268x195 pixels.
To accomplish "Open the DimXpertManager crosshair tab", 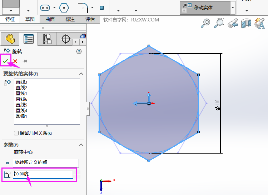I will [x=66, y=39].
